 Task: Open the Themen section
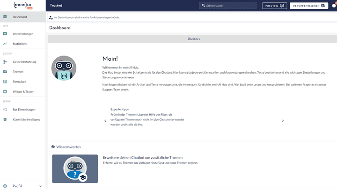[23, 72]
